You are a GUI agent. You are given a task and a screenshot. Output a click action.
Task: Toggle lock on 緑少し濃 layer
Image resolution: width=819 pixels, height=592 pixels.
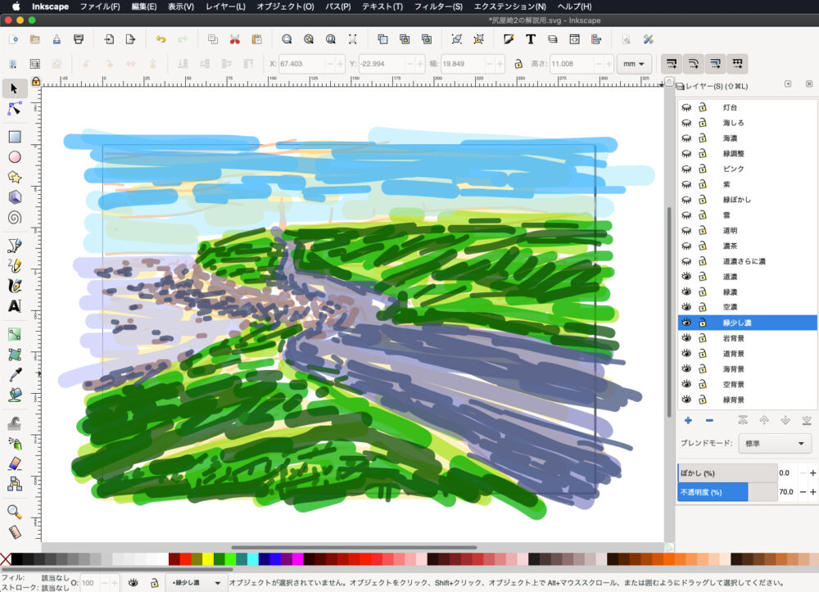point(702,323)
